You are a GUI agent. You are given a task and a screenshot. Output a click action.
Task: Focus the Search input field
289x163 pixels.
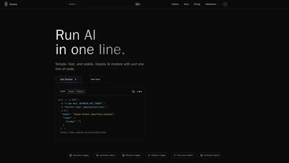(x=104, y=4)
